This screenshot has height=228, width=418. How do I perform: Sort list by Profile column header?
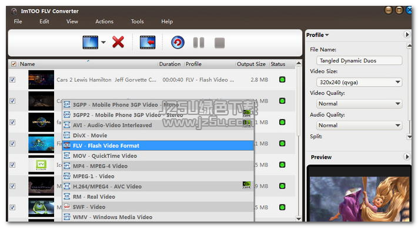click(x=193, y=64)
